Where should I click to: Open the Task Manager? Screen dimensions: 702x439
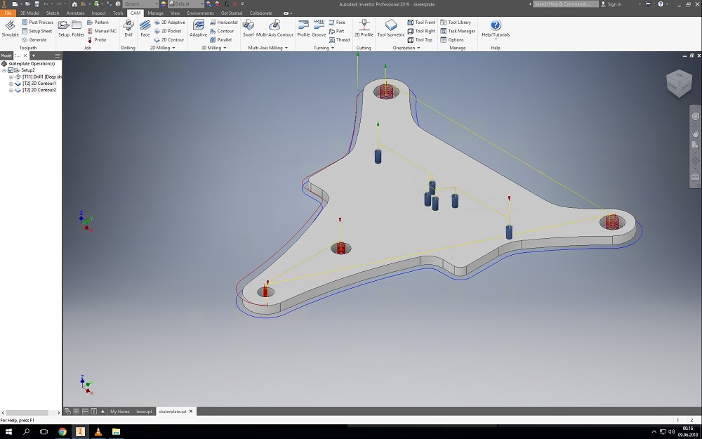pyautogui.click(x=458, y=31)
